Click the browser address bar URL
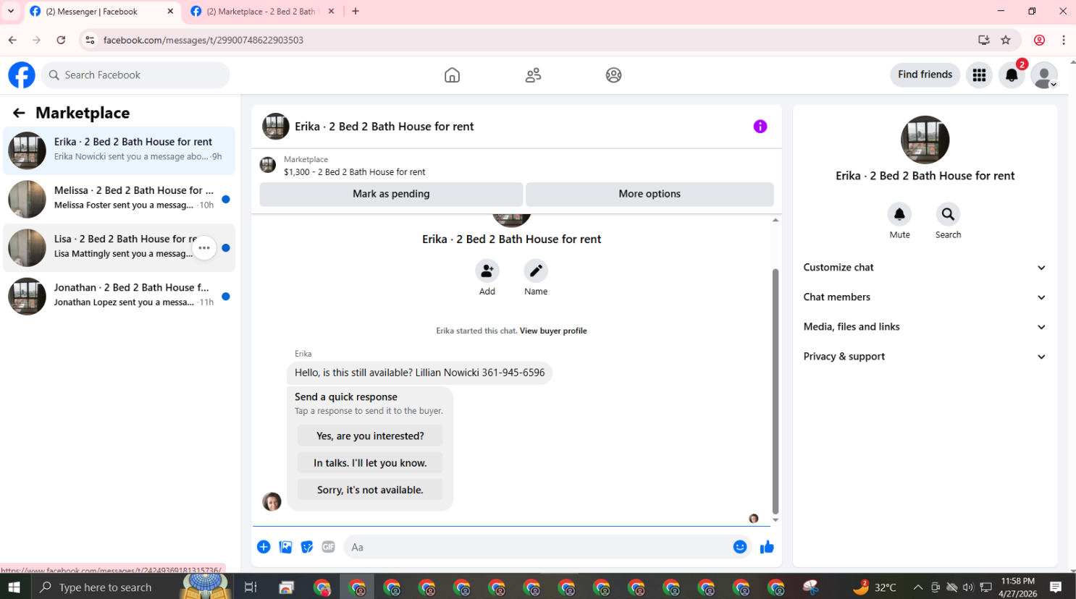Image resolution: width=1076 pixels, height=599 pixels. pos(203,40)
